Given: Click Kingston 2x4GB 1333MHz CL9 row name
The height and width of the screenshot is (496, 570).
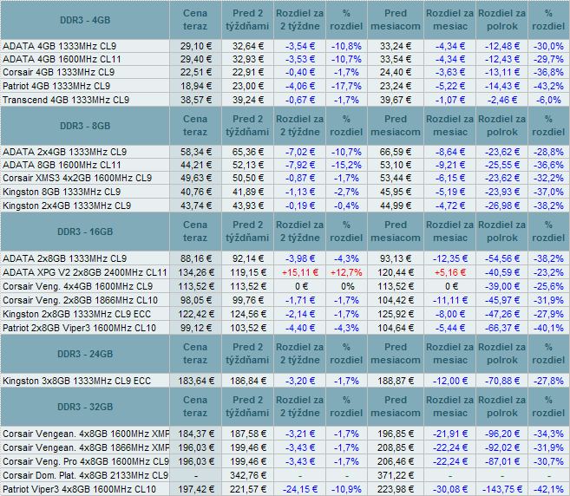Looking at the screenshot, I should (x=67, y=206).
